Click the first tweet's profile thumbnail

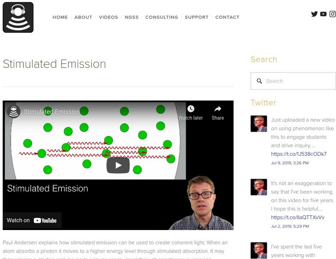[259, 123]
